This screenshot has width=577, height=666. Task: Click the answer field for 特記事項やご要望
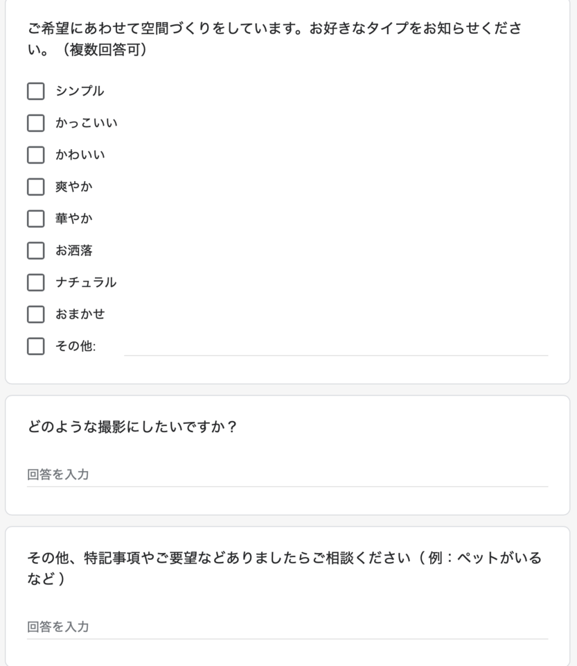point(287,627)
